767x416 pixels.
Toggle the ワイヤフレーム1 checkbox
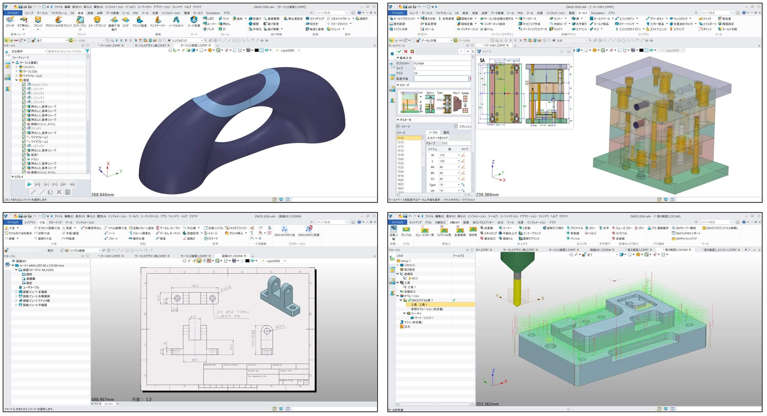24,137
